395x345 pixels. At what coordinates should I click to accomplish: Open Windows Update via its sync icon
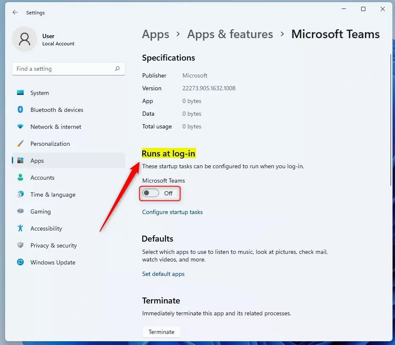[20, 262]
